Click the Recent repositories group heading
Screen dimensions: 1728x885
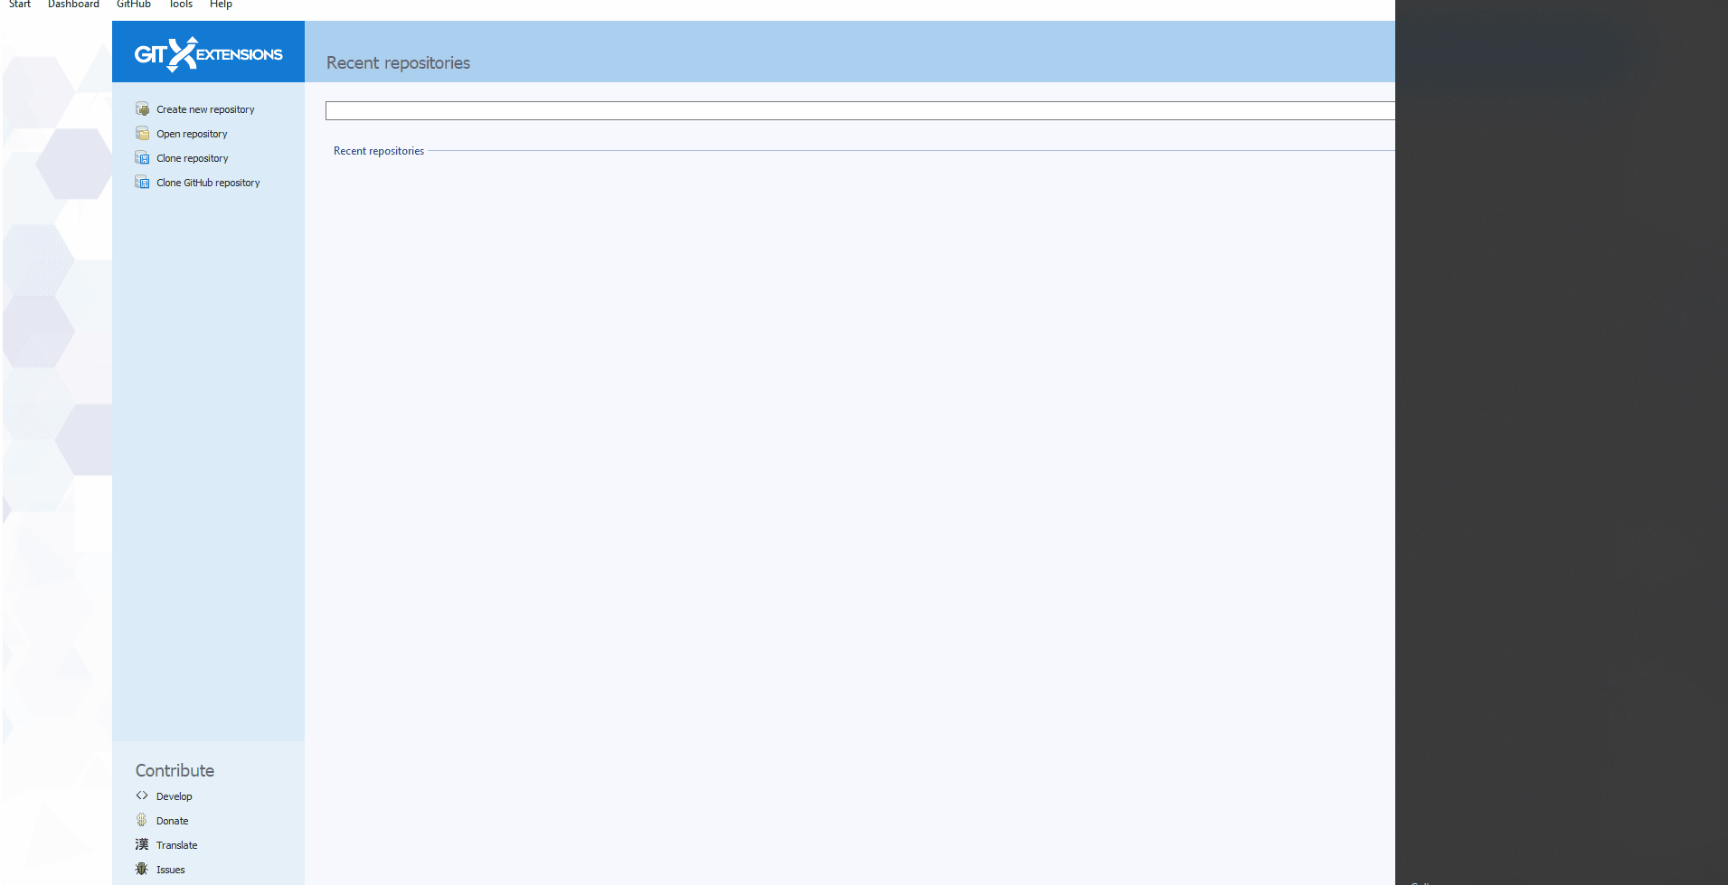(378, 151)
